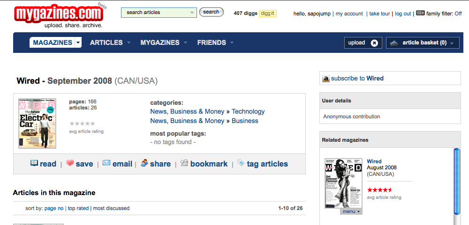Image resolution: width=469 pixels, height=225 pixels.
Task: Click the basket icon in article basket
Action: (x=394, y=43)
